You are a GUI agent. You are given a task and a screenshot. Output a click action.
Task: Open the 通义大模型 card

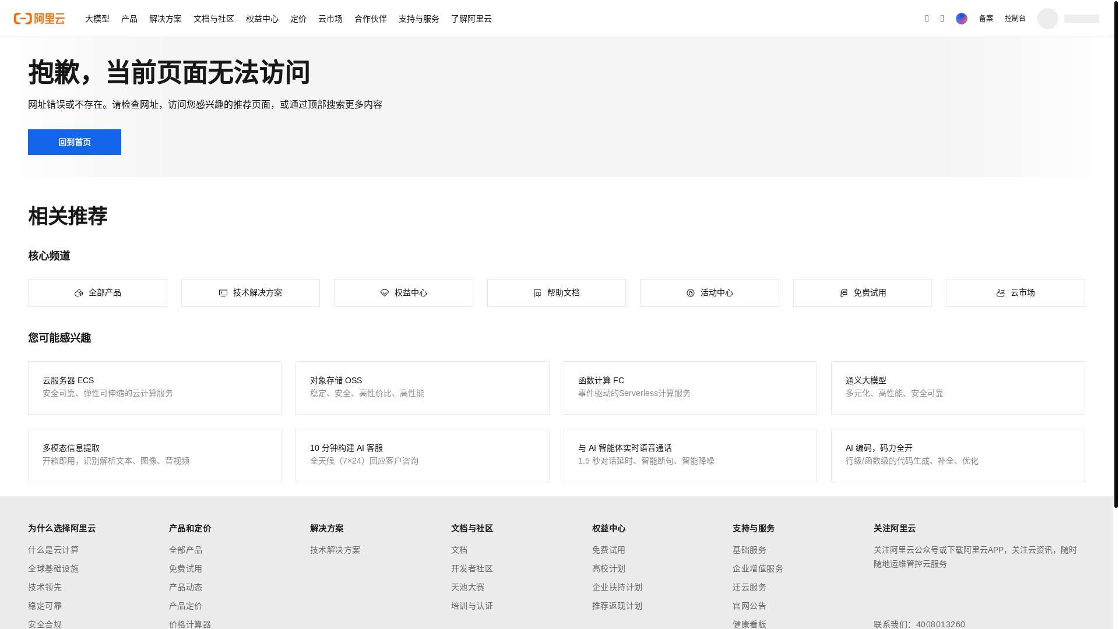pos(958,388)
